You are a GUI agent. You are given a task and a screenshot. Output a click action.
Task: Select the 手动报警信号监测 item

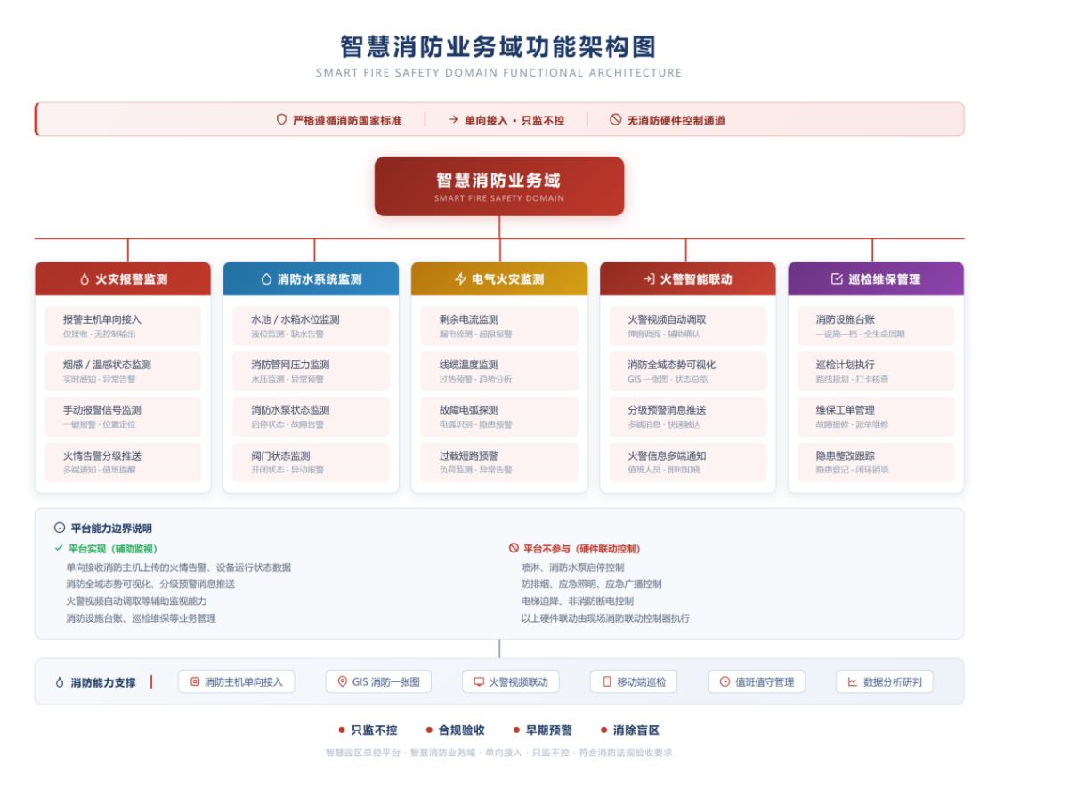tap(123, 416)
